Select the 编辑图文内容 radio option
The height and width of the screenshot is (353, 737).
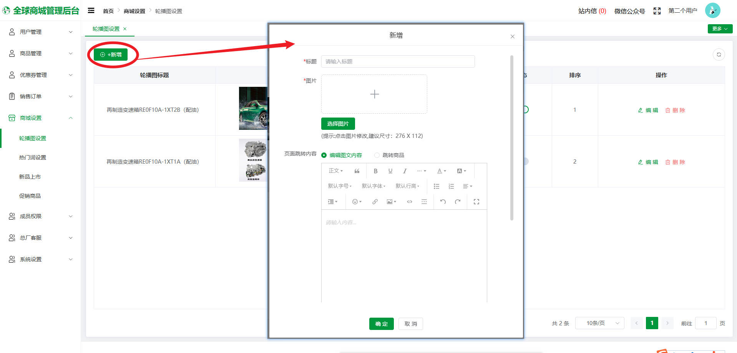324,155
